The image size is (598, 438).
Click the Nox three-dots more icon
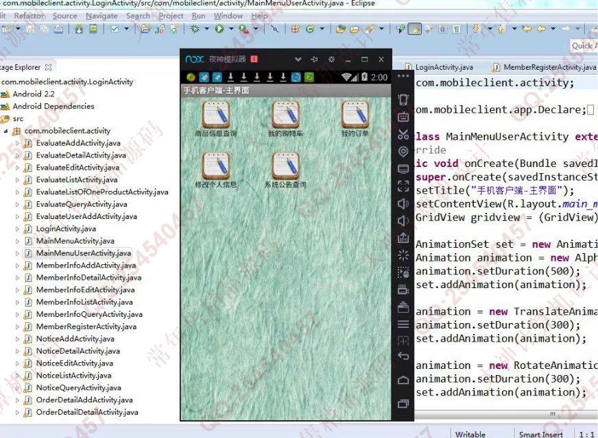coord(403,76)
